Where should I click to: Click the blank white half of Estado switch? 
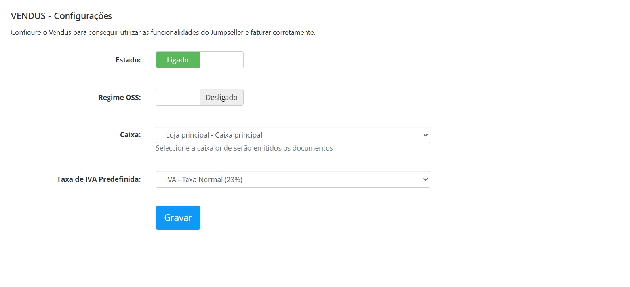221,60
